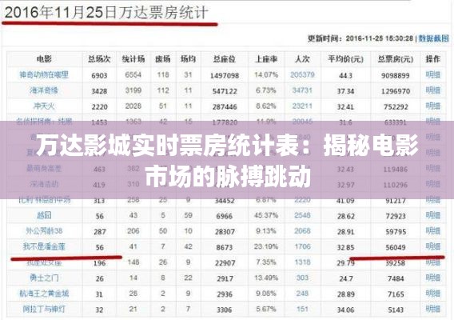This screenshot has width=454, height=320.
Task: Select the box office cell 5143
Action: [x=396, y=310]
